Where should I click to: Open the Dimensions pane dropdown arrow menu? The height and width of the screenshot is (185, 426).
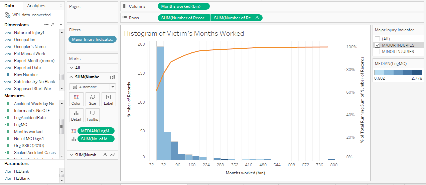pyautogui.click(x=61, y=25)
